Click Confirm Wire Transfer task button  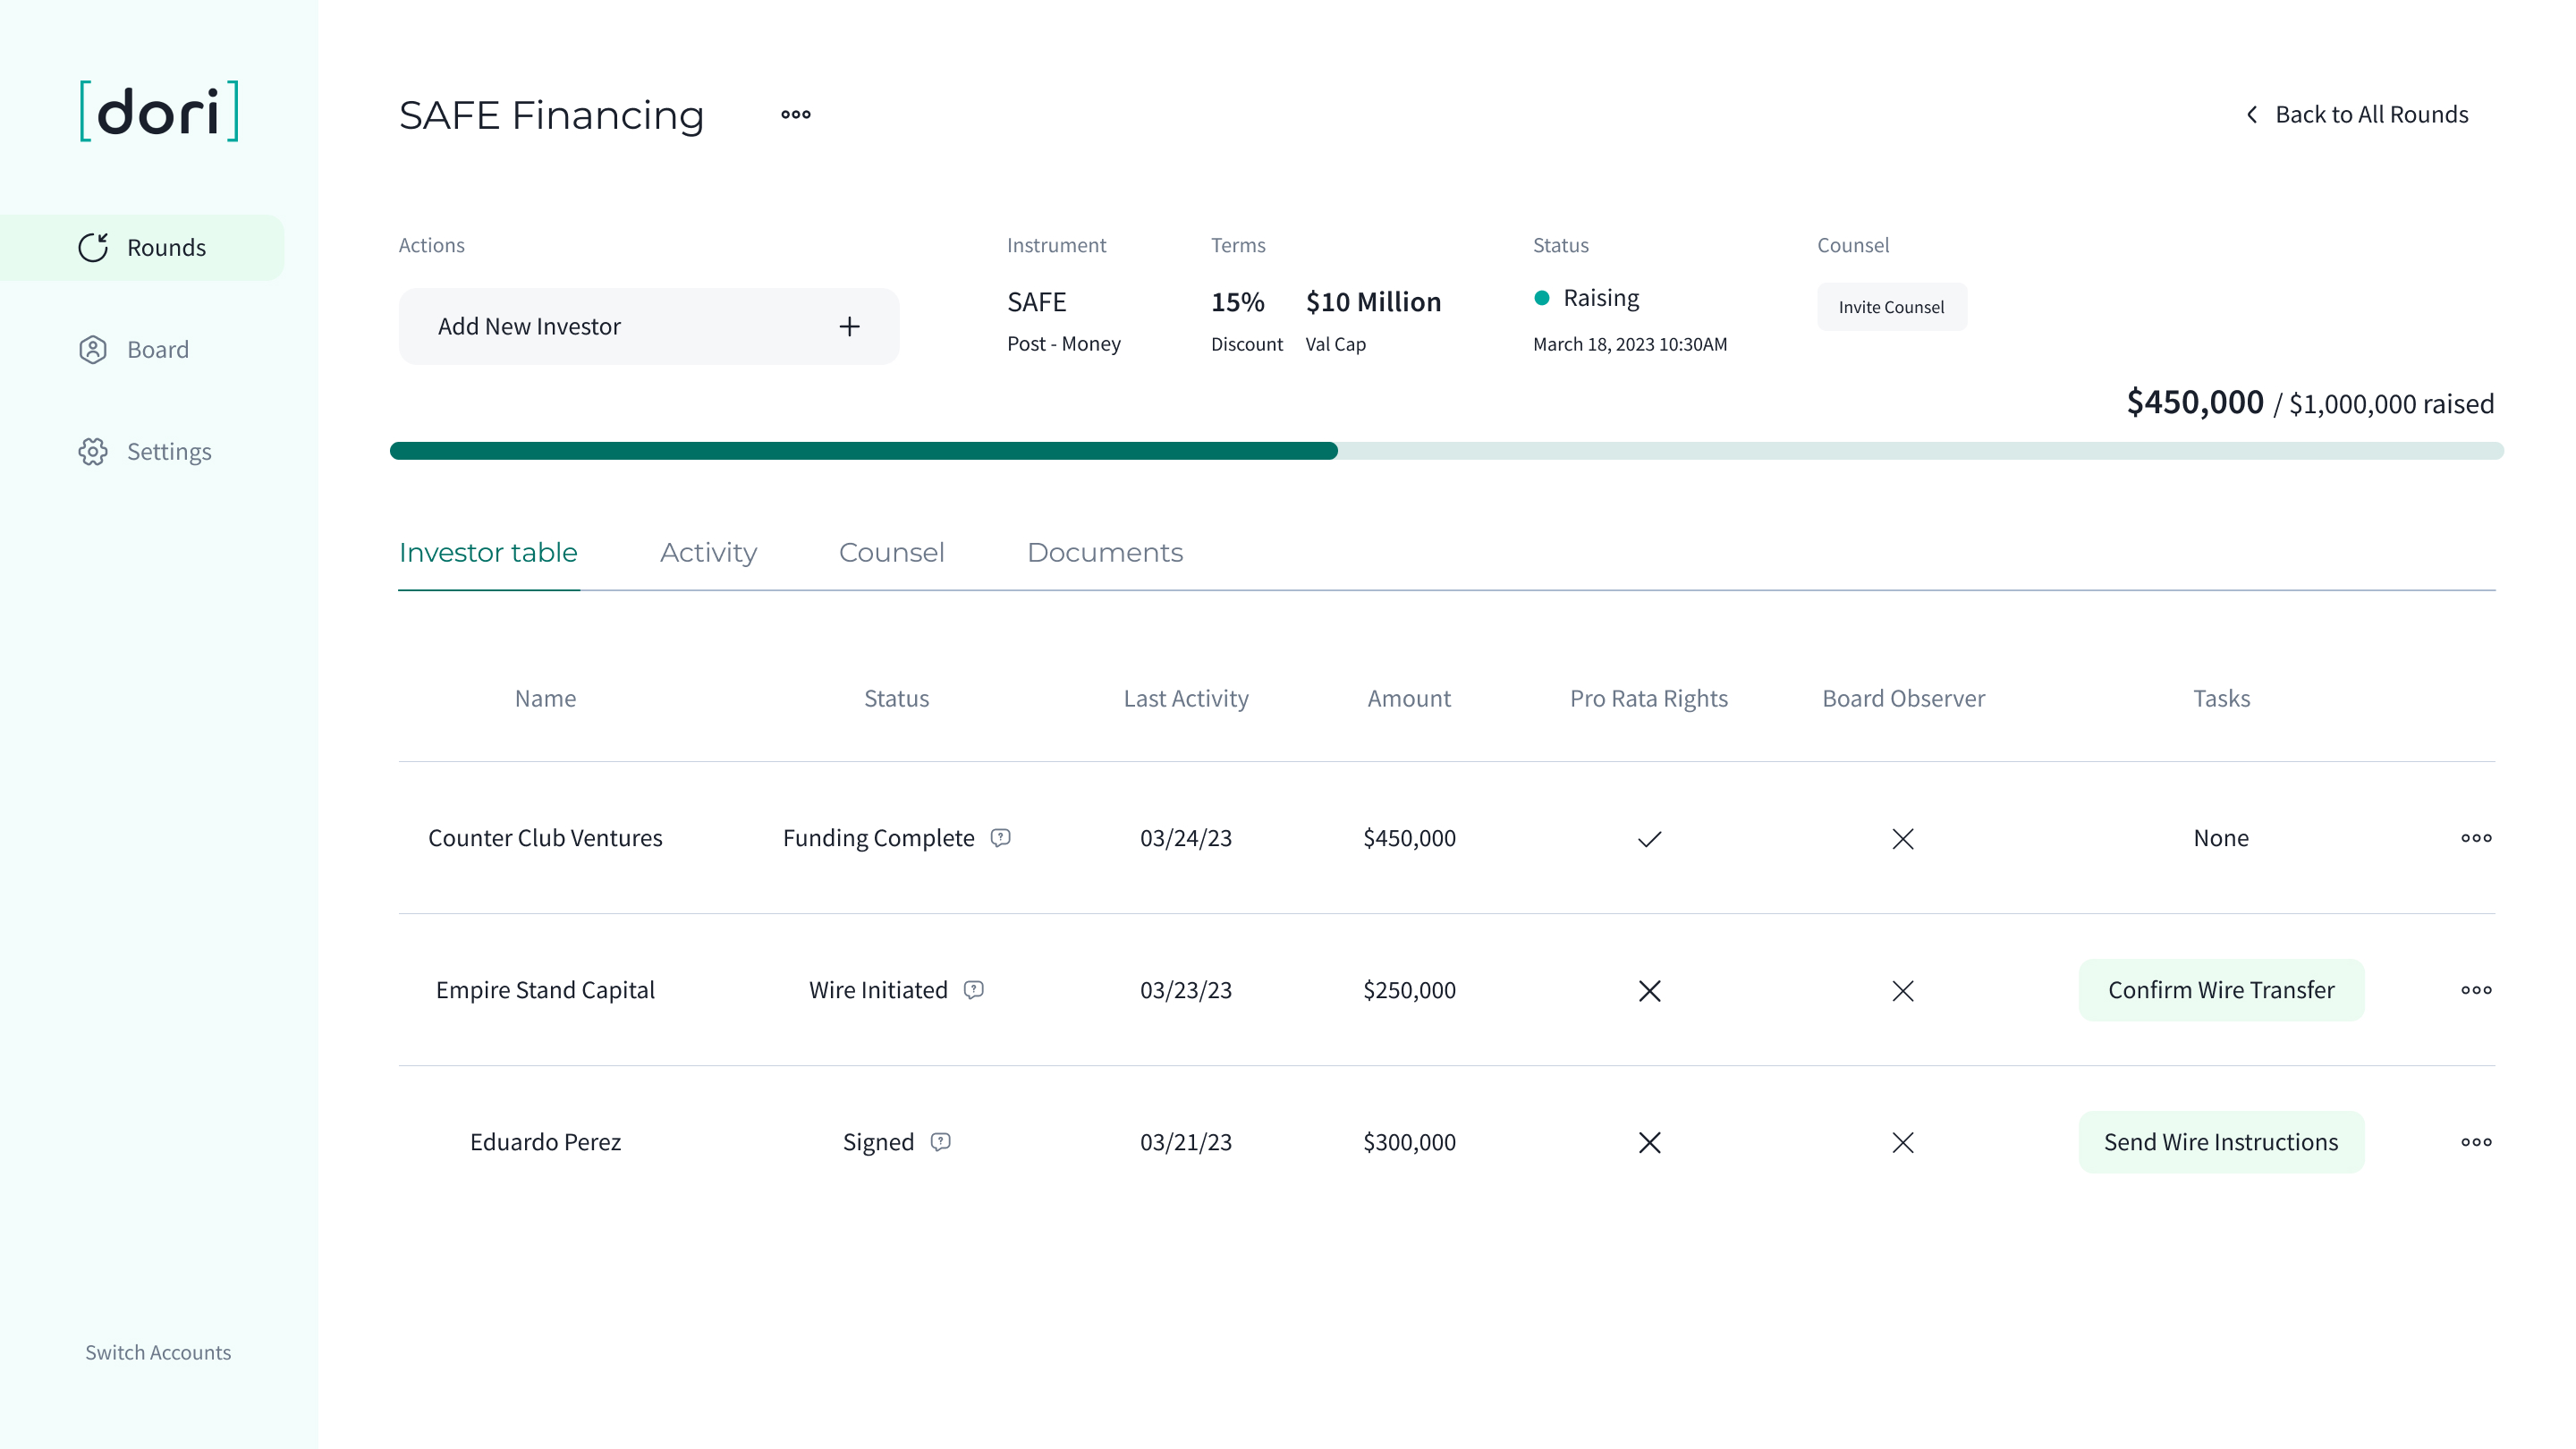pos(2221,990)
